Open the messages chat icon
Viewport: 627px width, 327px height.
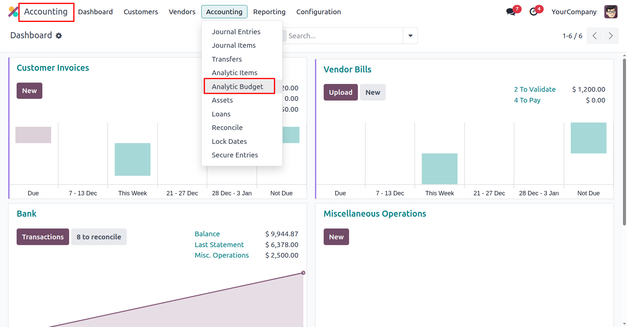tap(511, 12)
